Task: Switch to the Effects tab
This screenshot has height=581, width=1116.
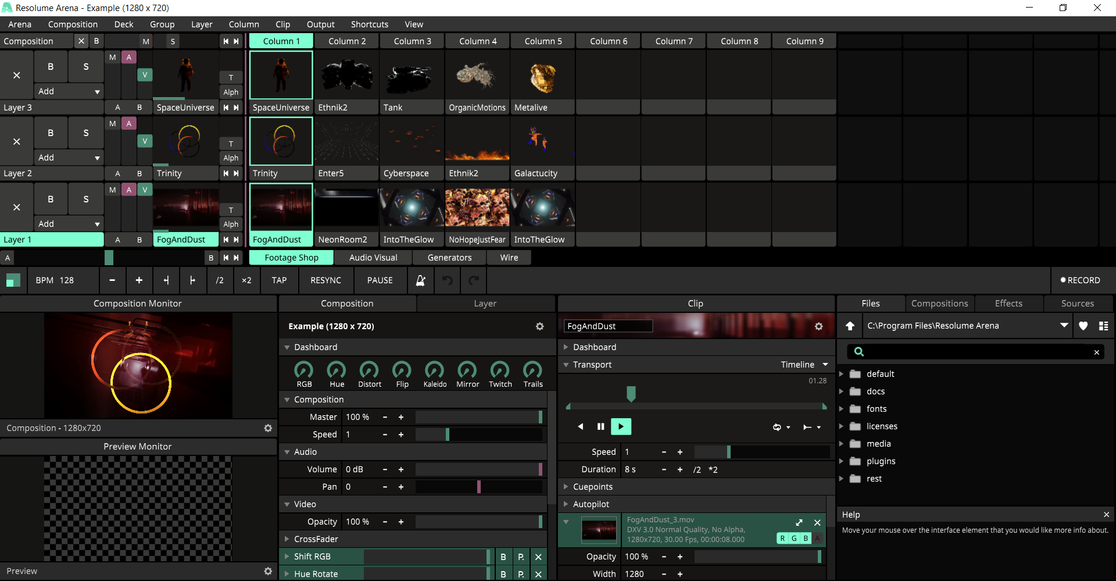Action: click(x=1008, y=304)
